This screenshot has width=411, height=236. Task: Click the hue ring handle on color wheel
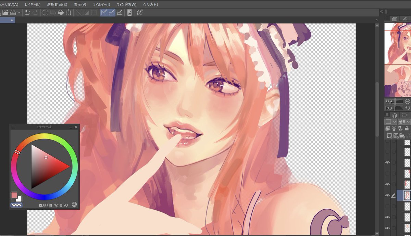pyautogui.click(x=17, y=152)
